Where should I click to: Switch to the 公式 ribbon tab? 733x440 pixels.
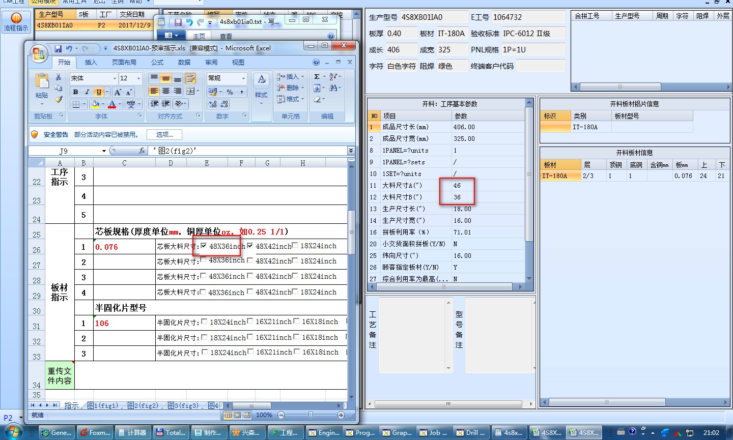(157, 62)
